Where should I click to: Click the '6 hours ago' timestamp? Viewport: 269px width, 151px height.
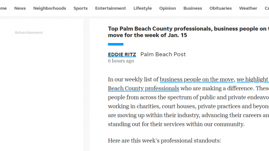click(121, 61)
